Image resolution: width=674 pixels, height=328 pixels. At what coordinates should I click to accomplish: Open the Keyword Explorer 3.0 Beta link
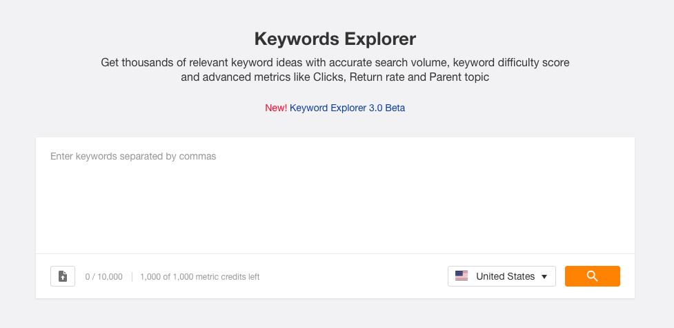tap(347, 108)
